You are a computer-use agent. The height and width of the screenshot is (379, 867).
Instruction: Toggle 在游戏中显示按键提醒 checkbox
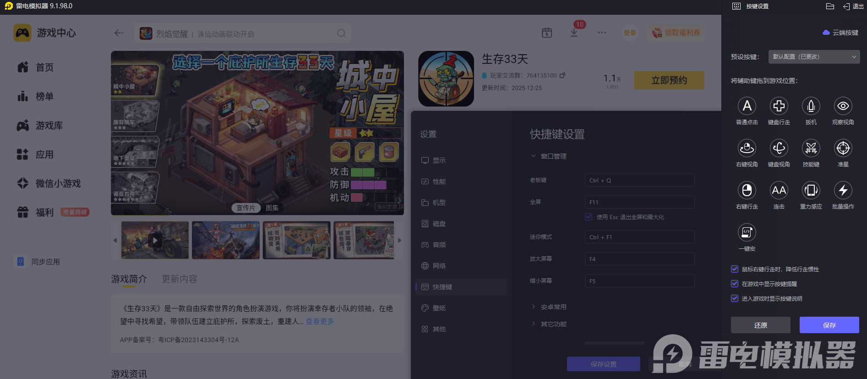(735, 284)
